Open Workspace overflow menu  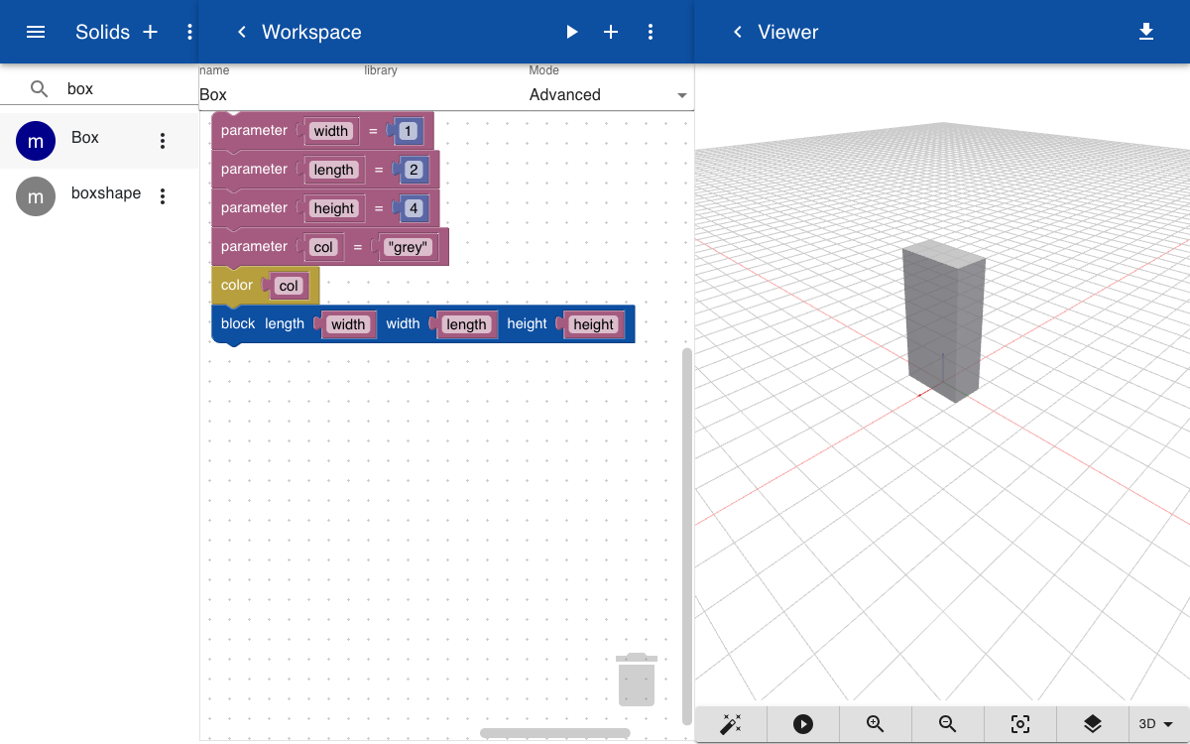(x=651, y=32)
